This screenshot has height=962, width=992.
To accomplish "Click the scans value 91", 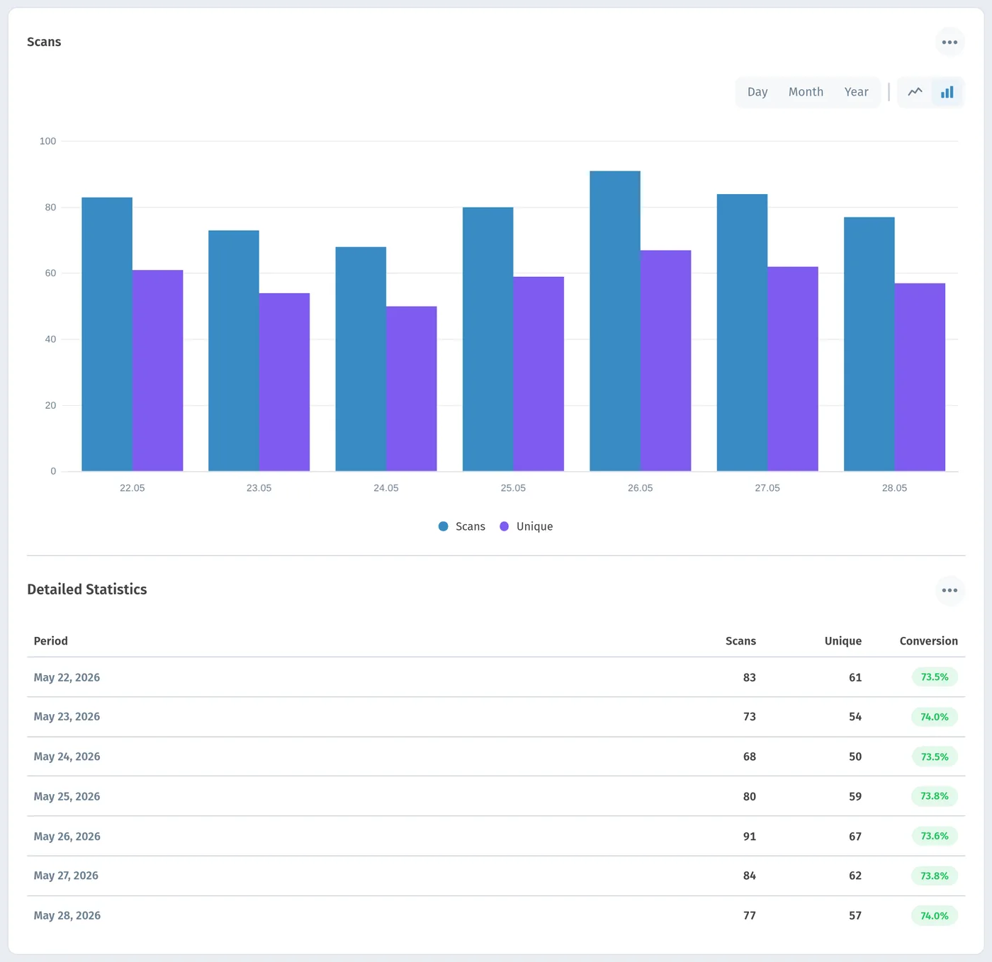I will (x=750, y=837).
